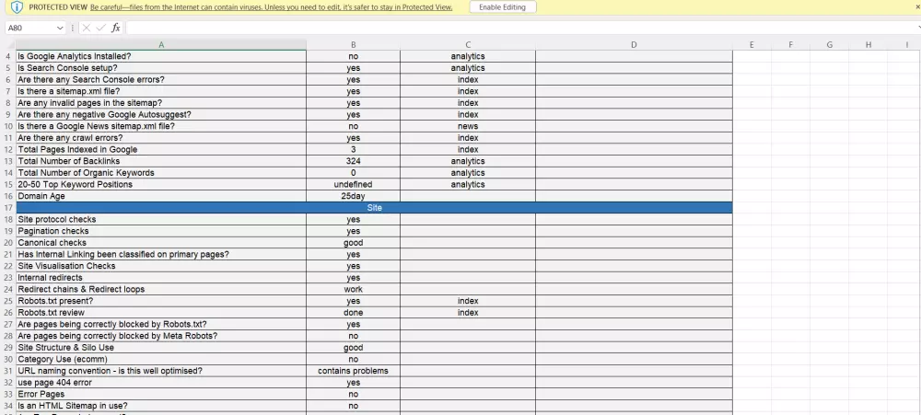Click the Insert Function fx icon
This screenshot has height=415, width=921.
pyautogui.click(x=116, y=28)
